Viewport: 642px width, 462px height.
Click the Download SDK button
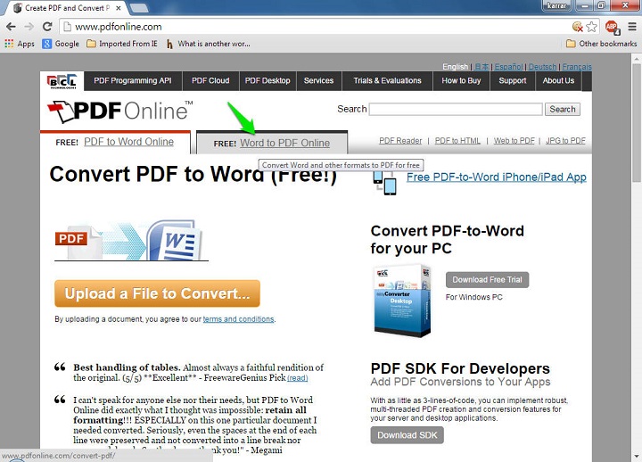click(407, 435)
